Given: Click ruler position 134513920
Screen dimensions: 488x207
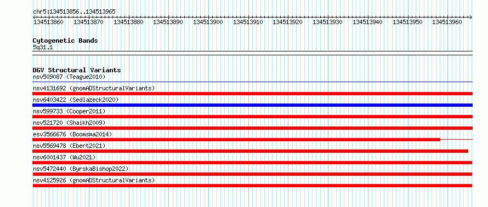Looking at the screenshot, I should 287,22.
